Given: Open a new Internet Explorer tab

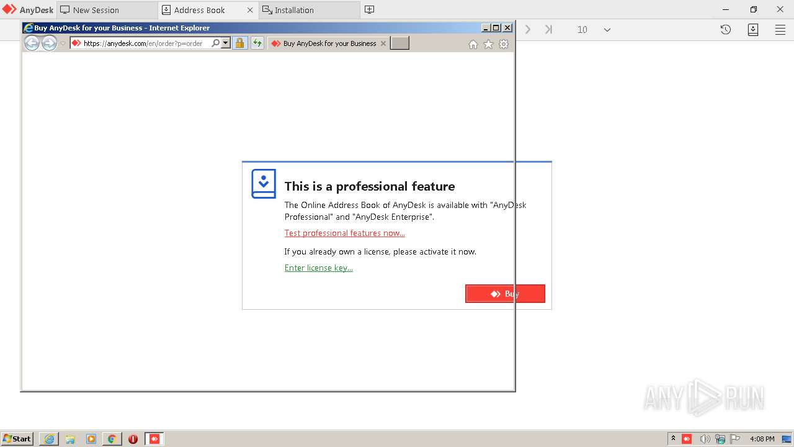Looking at the screenshot, I should (x=399, y=43).
